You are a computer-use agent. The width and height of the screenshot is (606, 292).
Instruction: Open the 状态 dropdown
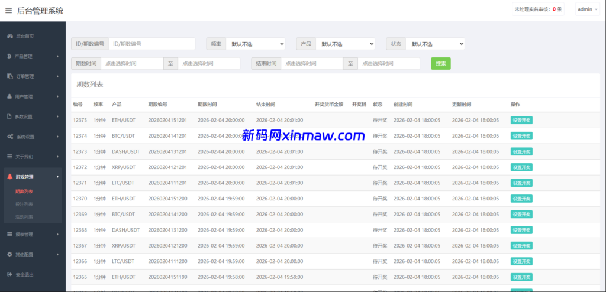[435, 44]
